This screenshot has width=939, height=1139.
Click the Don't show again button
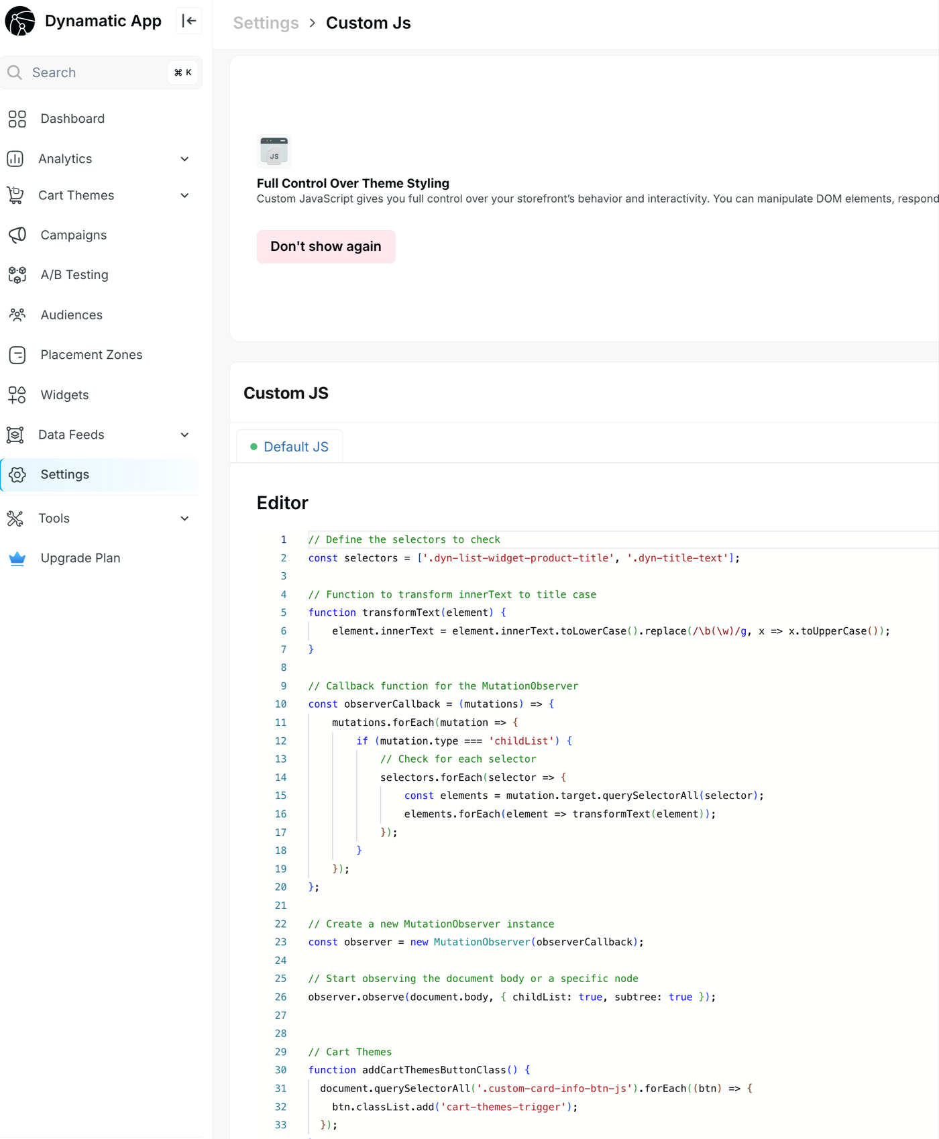point(326,247)
